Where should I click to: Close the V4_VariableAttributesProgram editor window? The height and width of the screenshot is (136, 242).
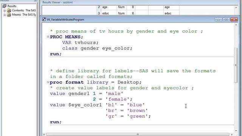click(234, 20)
